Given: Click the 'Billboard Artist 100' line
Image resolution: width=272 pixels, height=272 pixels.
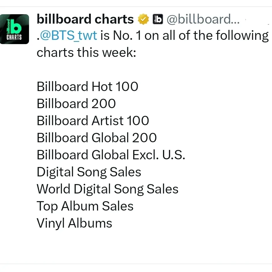Looking at the screenshot, I should click(x=93, y=121).
